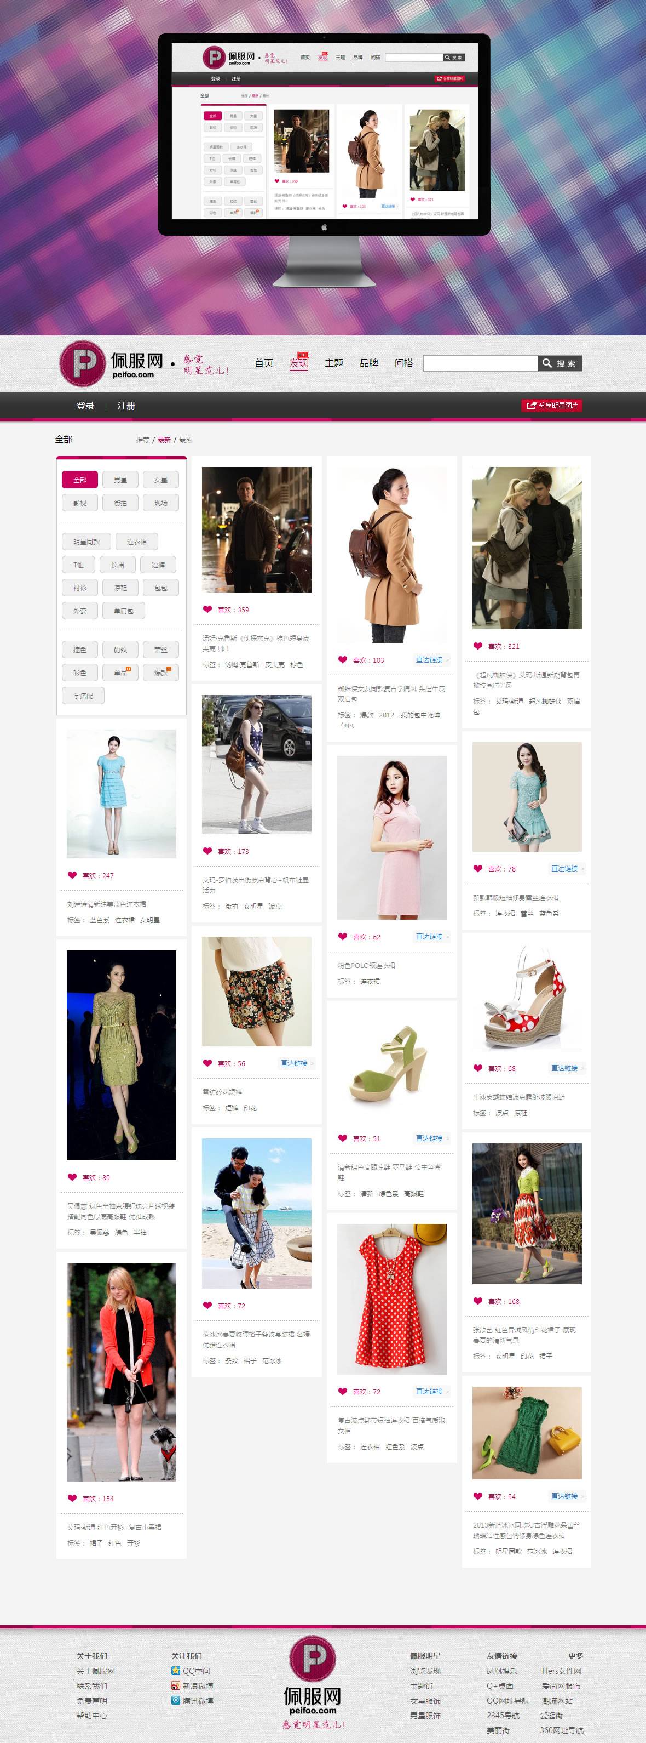The height and width of the screenshot is (1743, 646).
Task: Sort the list by 最热
Action: tap(185, 440)
